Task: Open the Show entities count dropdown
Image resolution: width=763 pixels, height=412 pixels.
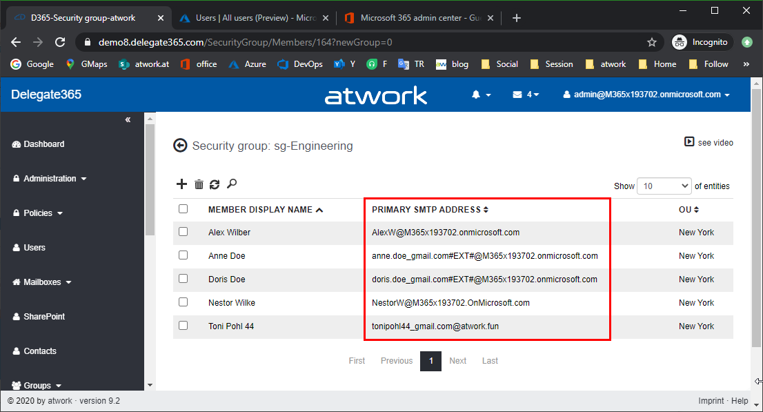Action: click(664, 186)
